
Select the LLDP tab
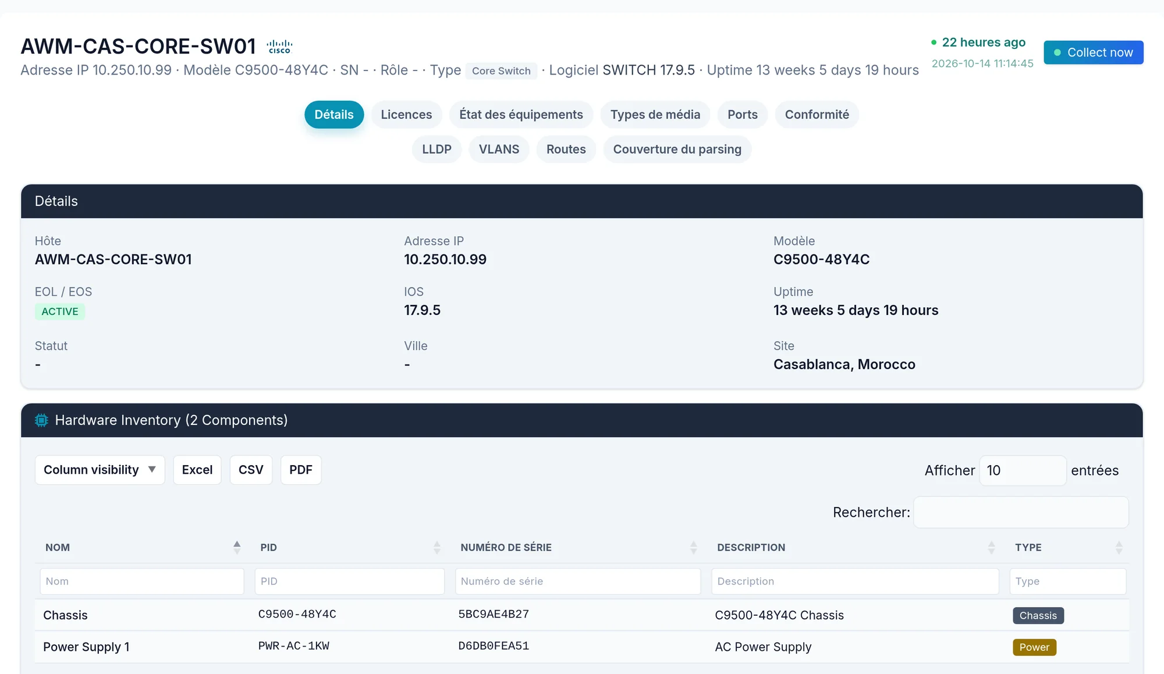[436, 150]
